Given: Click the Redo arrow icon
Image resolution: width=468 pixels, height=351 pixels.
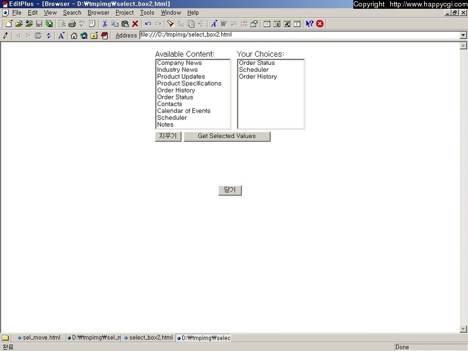Looking at the screenshot, I should tap(158, 23).
